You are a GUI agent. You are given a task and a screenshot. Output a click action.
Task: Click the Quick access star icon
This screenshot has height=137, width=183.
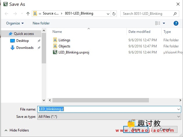[x=10, y=34]
